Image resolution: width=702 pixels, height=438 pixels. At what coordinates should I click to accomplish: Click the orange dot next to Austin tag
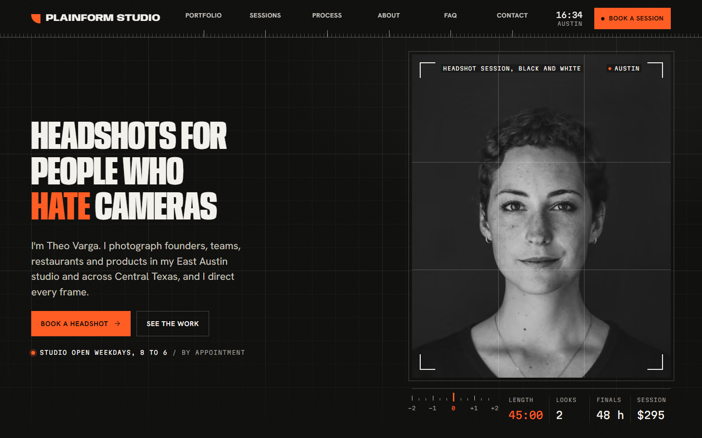click(x=610, y=69)
